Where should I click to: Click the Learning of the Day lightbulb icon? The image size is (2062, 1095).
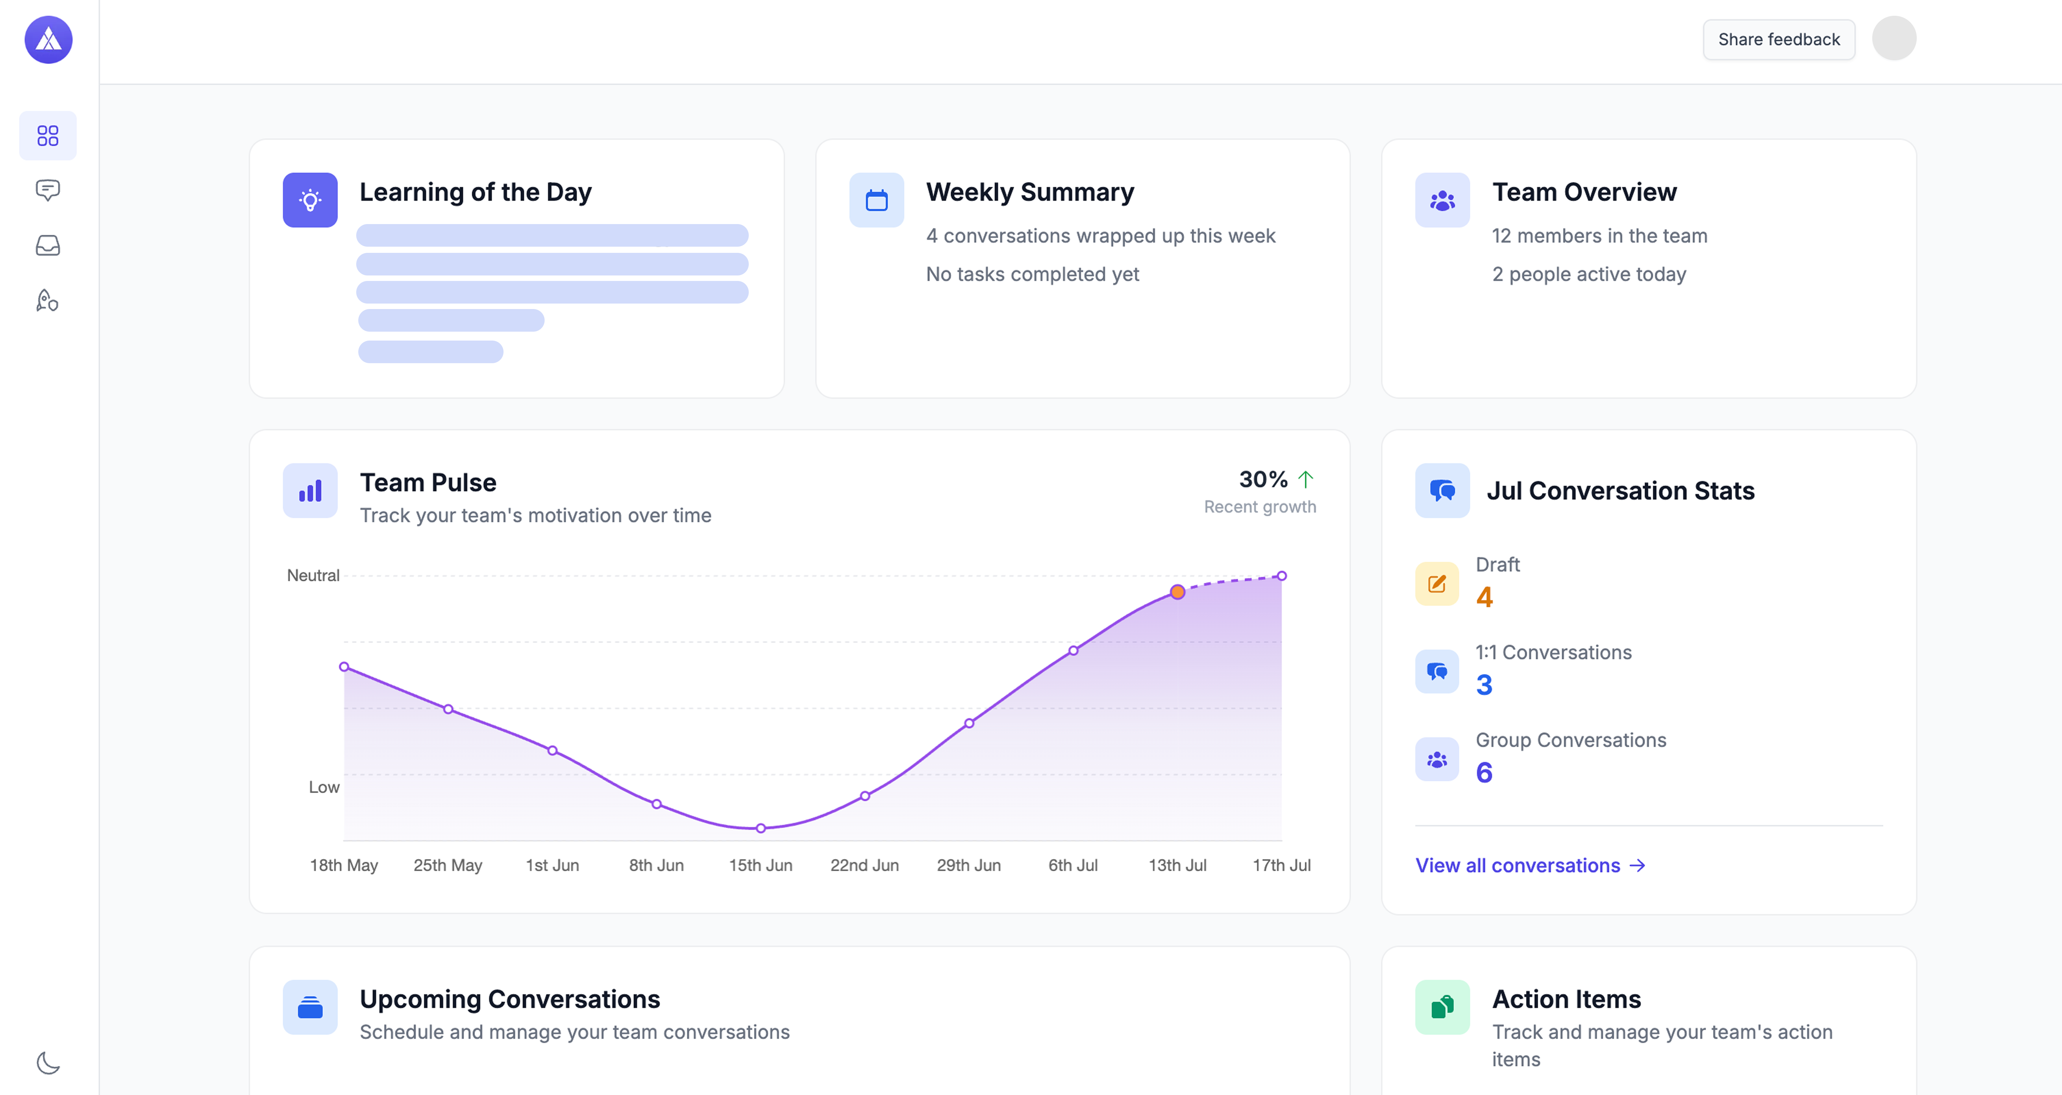(x=310, y=200)
